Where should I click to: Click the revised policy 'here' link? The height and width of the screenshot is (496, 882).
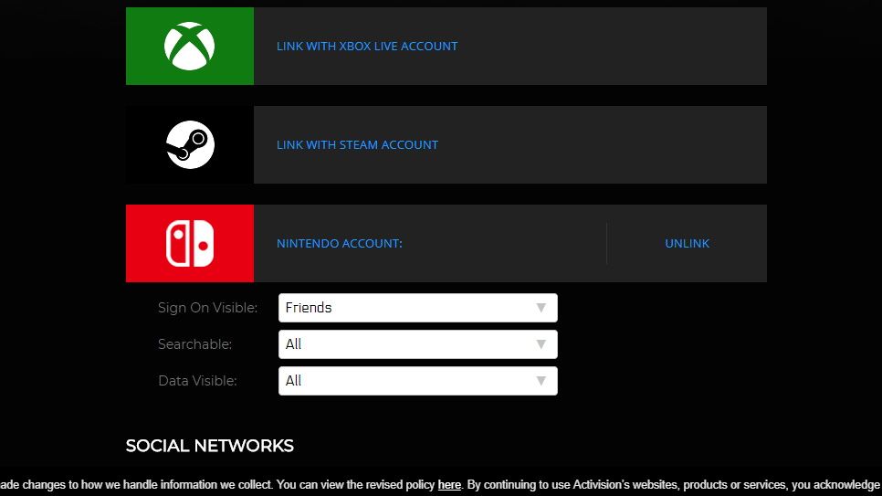449,485
